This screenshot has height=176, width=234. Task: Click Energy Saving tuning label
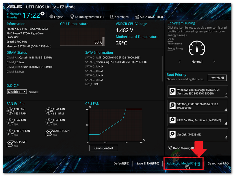tap(175, 49)
